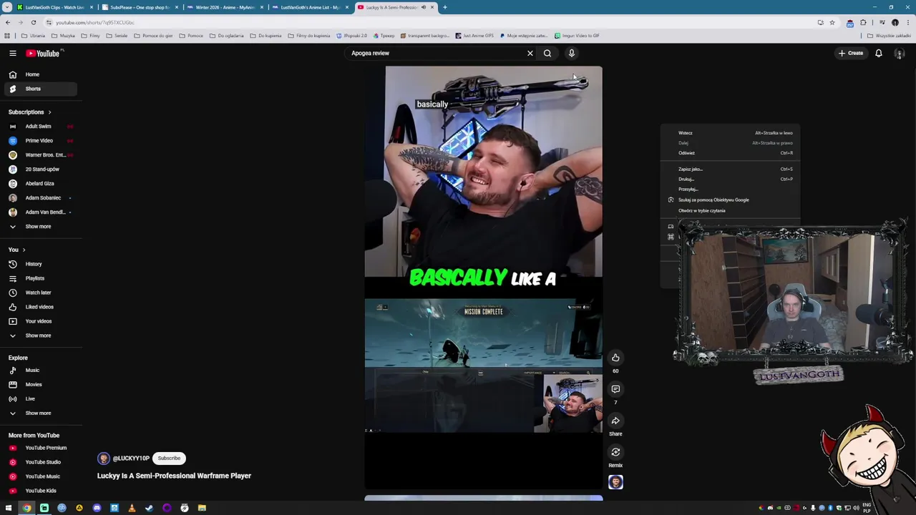Like the Short with thumbs up
The width and height of the screenshot is (916, 515).
pyautogui.click(x=615, y=358)
